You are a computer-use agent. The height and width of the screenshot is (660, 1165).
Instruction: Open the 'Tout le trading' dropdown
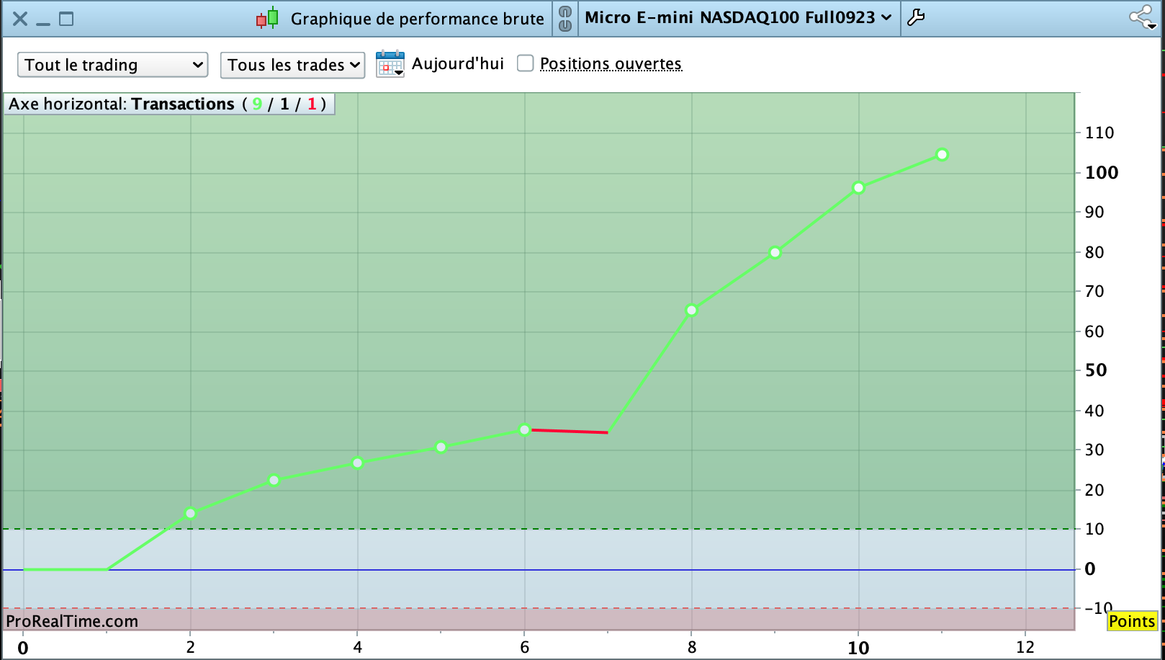click(x=113, y=65)
